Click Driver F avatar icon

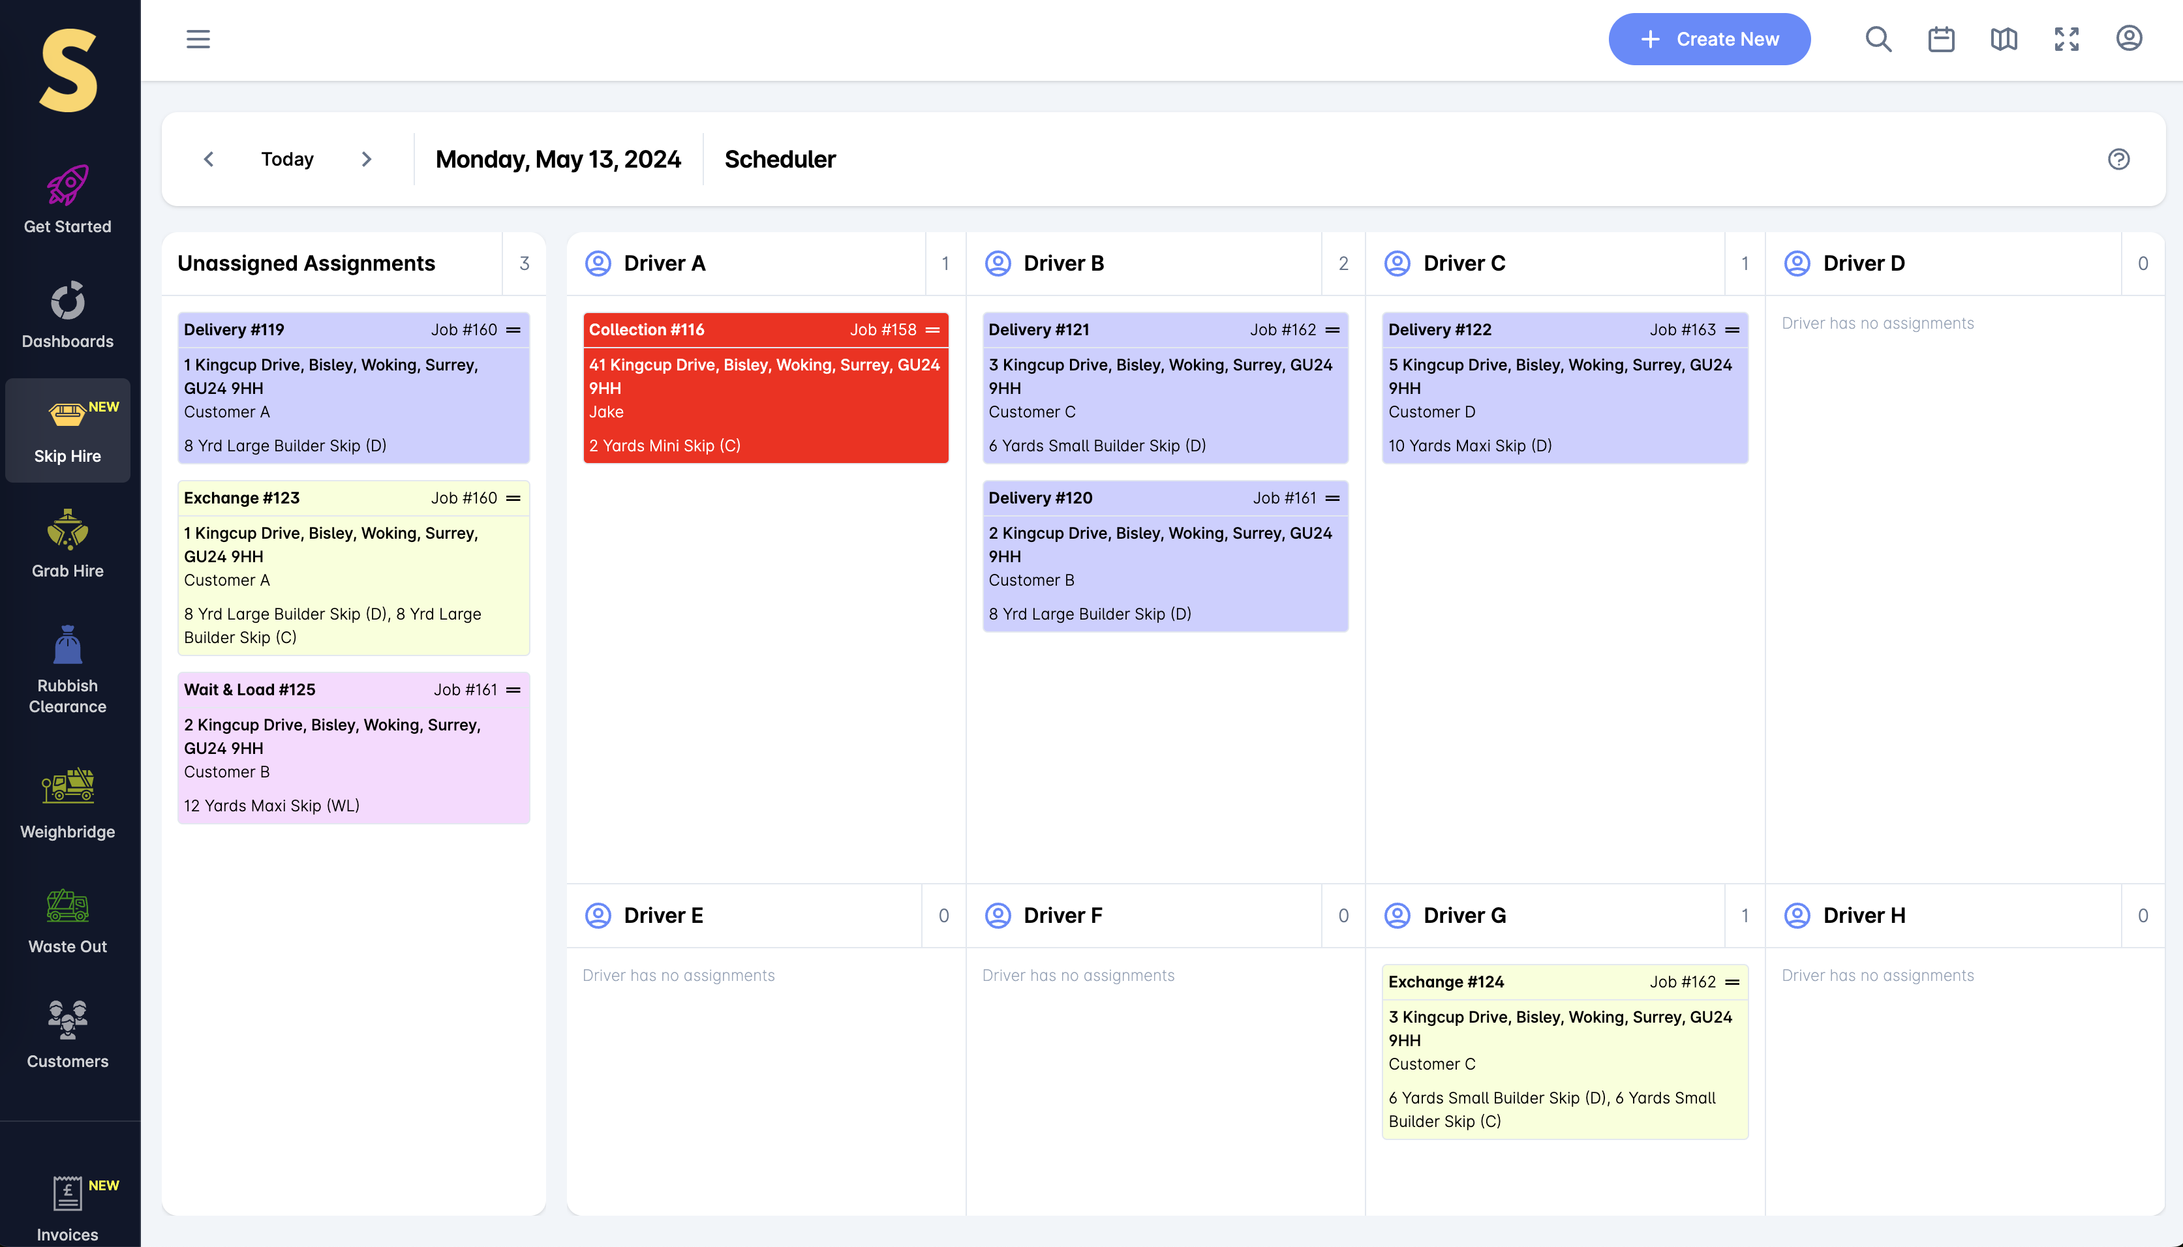pos(998,916)
